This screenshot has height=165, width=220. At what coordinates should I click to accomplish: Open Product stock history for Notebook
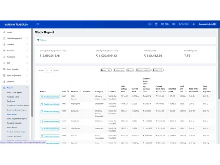pyautogui.click(x=50, y=121)
